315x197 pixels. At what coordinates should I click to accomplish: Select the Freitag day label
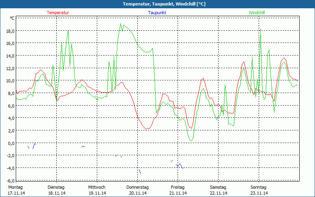(x=178, y=187)
